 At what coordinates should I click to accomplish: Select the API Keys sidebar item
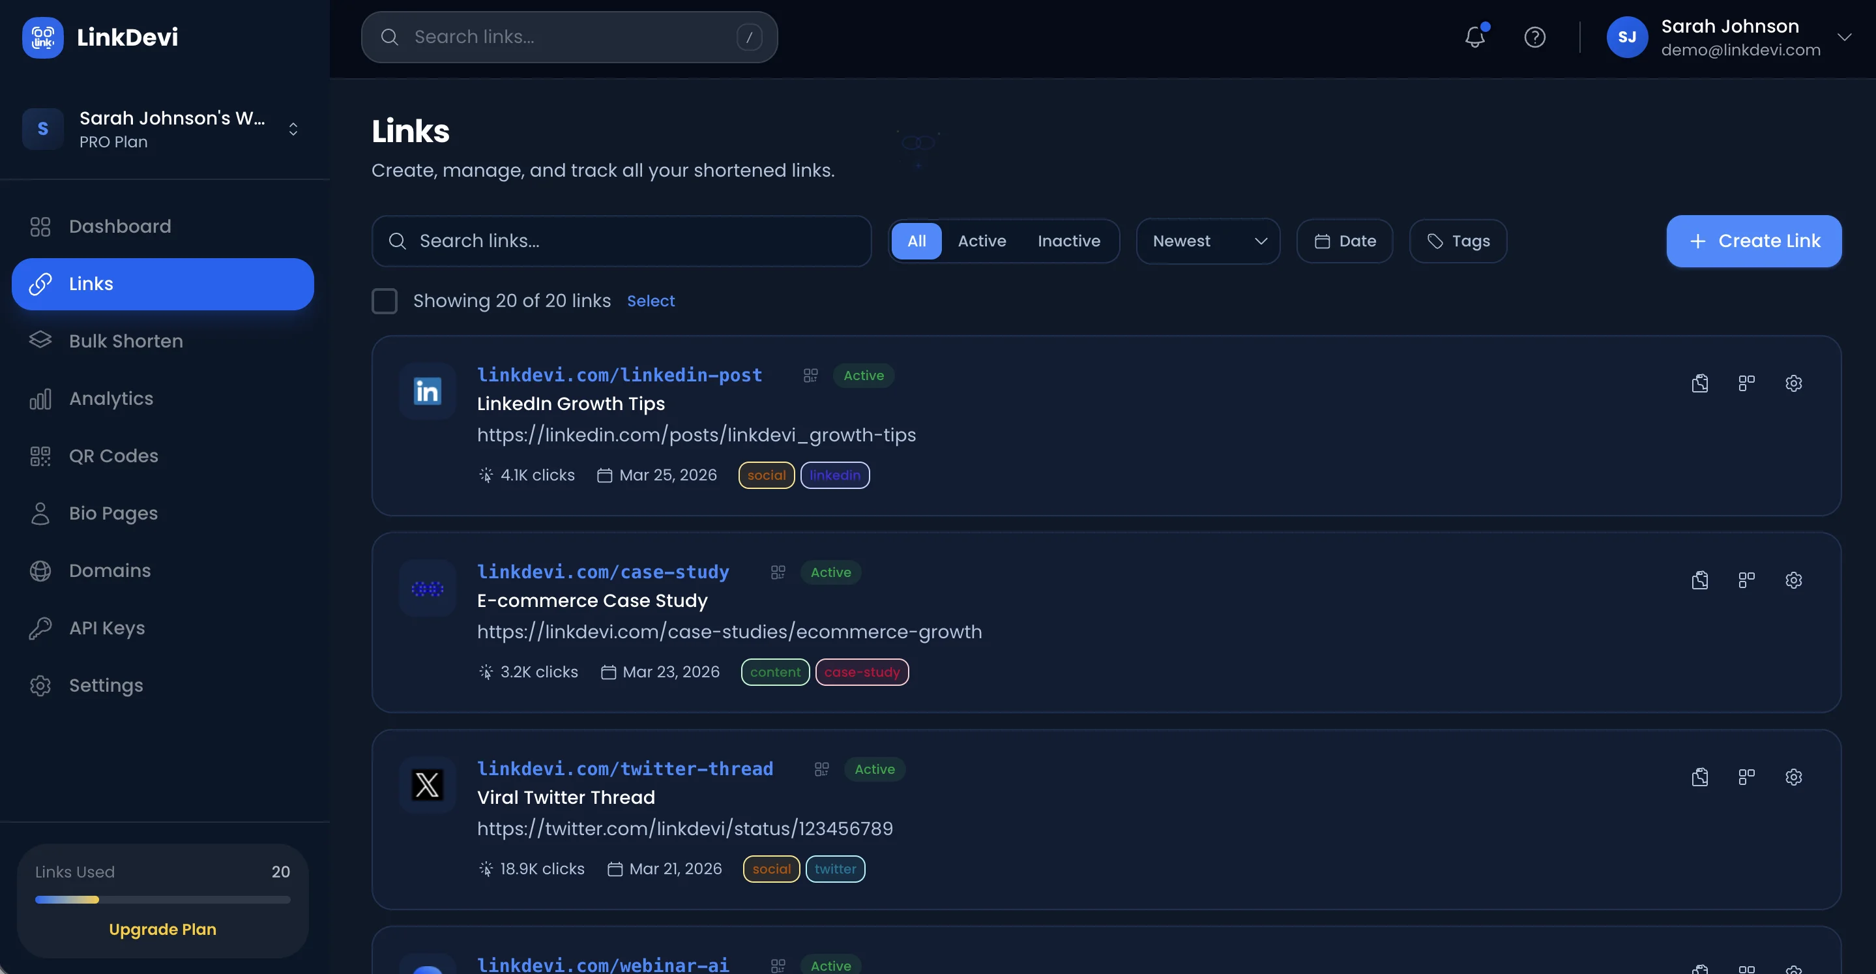click(106, 627)
